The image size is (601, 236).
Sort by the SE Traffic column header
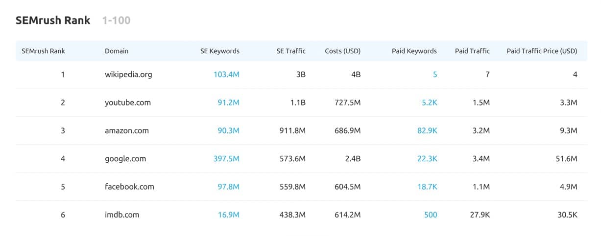291,51
